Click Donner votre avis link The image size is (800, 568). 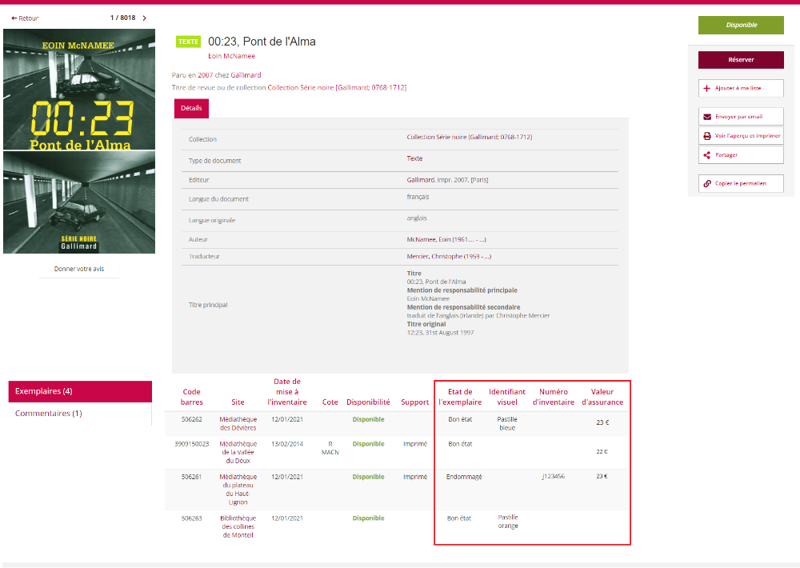coord(79,269)
